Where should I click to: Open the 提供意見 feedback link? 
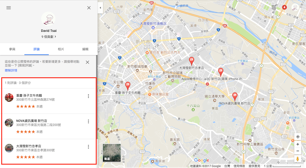point(254,166)
